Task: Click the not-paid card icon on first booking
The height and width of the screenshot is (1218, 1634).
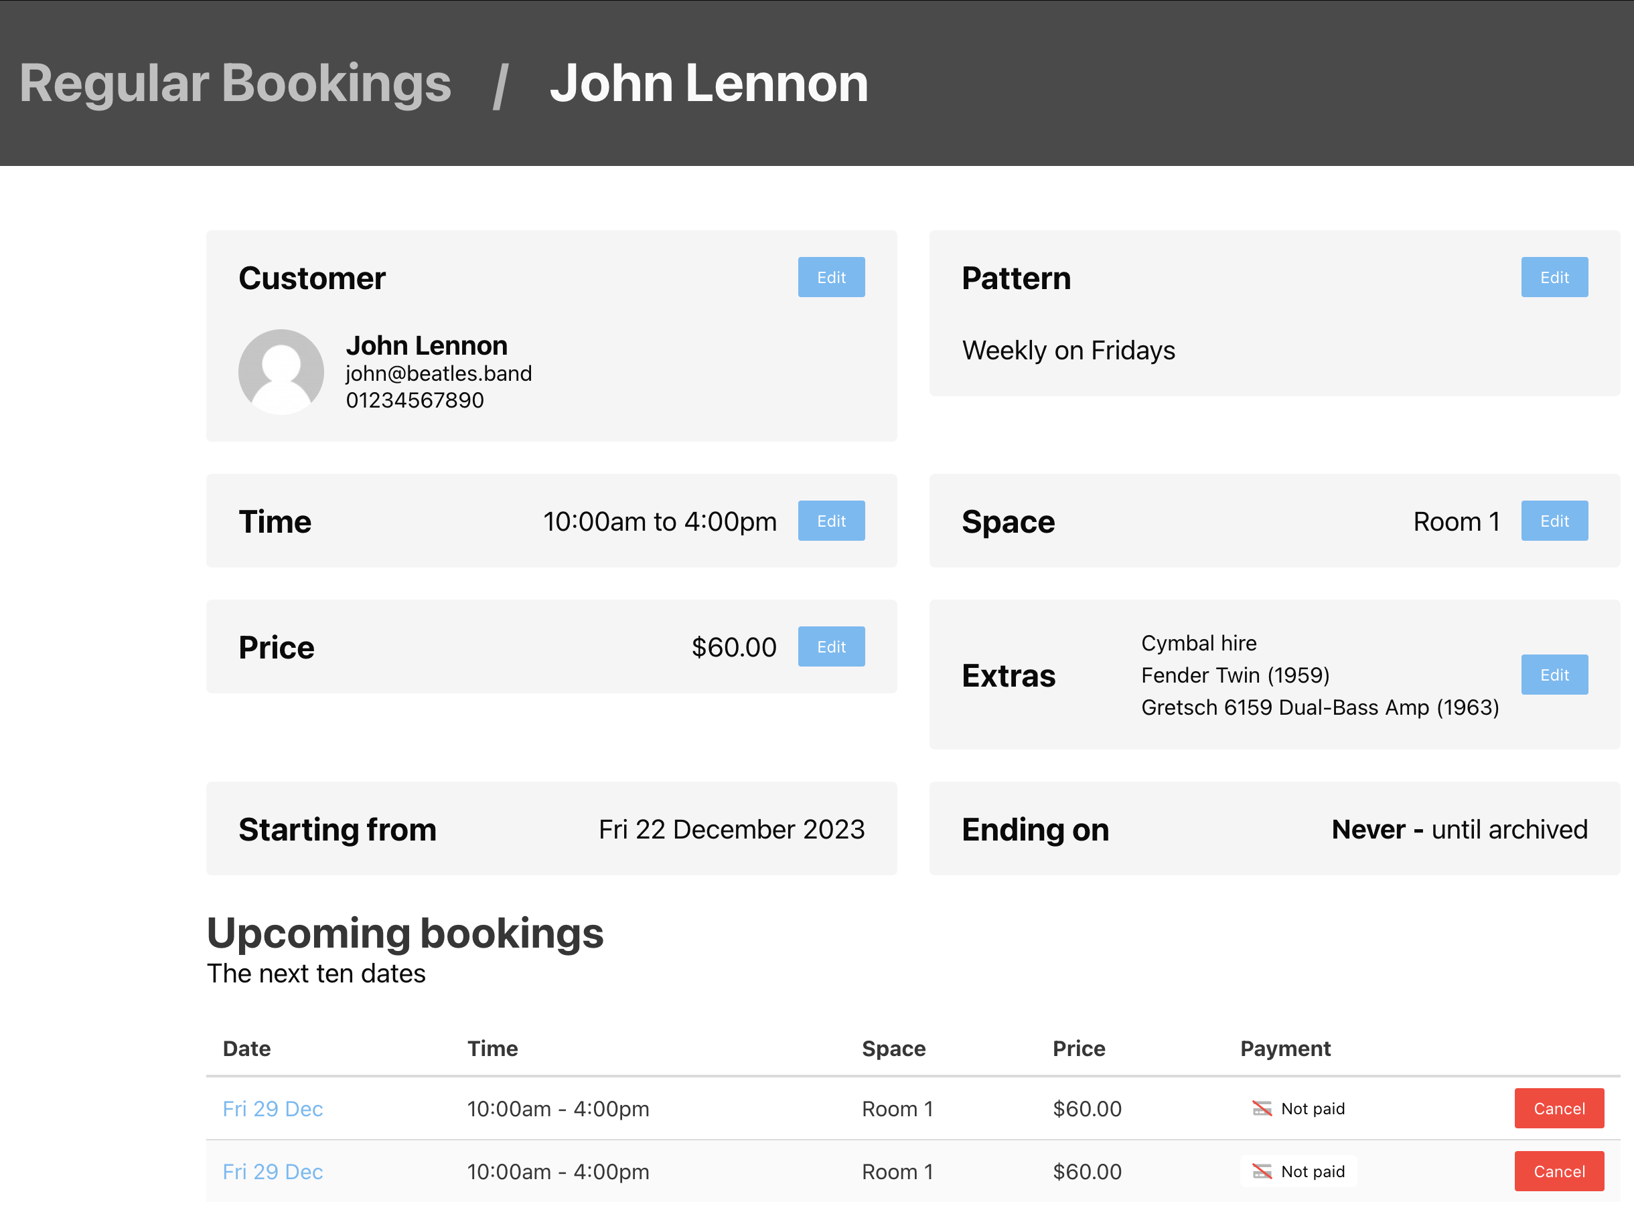Action: 1262,1108
